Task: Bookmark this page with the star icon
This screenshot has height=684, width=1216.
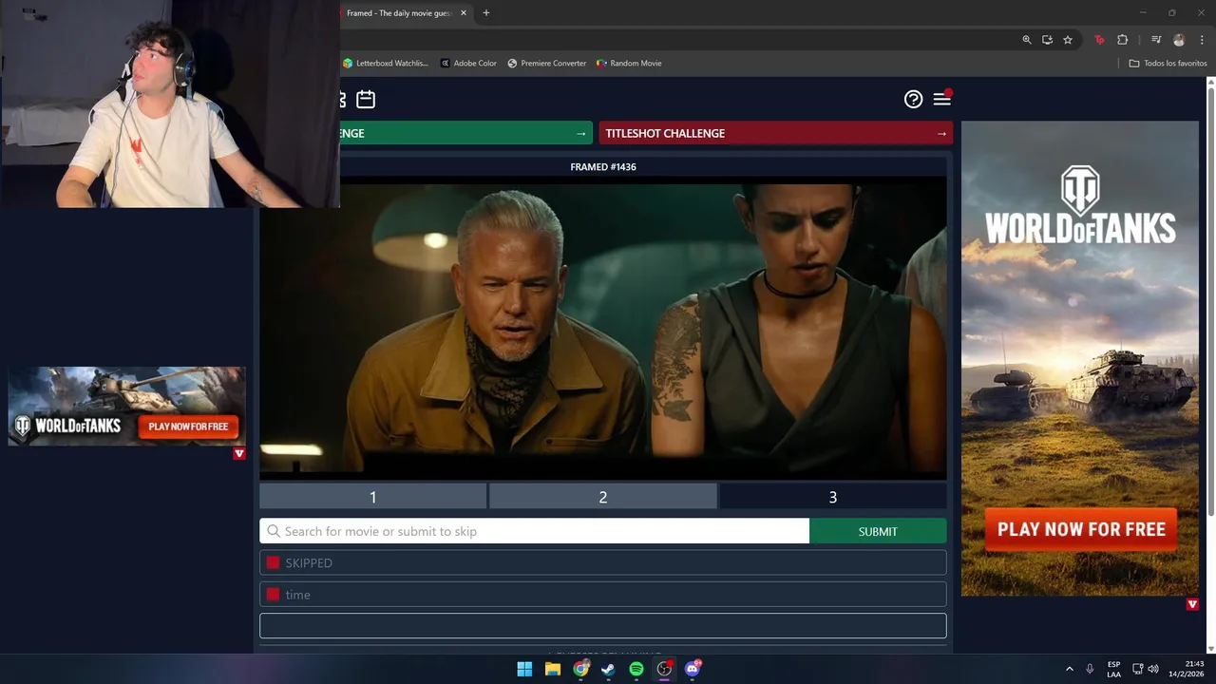Action: [x=1068, y=40]
